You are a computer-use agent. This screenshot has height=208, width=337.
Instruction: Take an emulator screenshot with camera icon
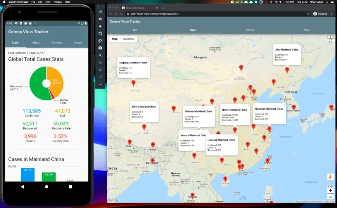pos(100,48)
